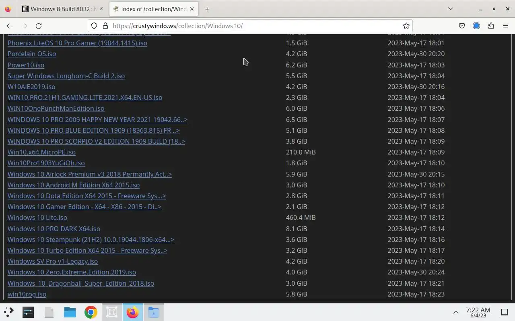Open the Firefox hamburger application menu
The image size is (515, 321).
point(505,26)
